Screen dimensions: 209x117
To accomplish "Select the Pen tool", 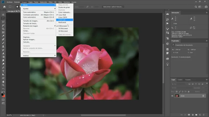I will point(3,67).
